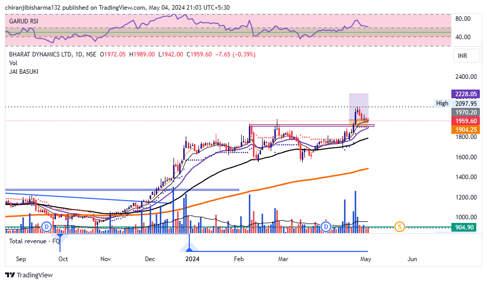This screenshot has height=284, width=487.
Task: Click the Total revenue · FQ label
Action: pos(34,241)
